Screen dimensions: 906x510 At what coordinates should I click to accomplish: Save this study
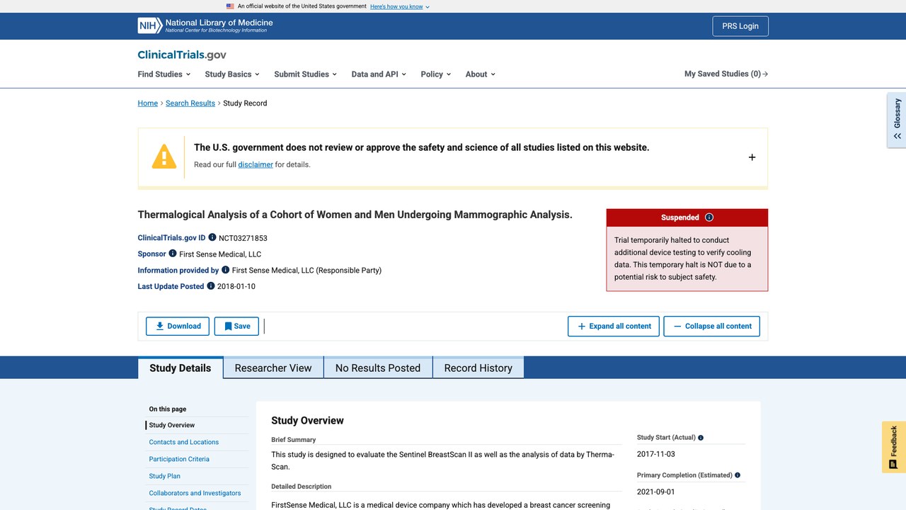tap(236, 326)
